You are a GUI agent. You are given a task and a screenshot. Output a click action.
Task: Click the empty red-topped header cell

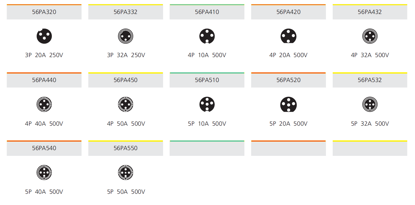click(x=288, y=148)
